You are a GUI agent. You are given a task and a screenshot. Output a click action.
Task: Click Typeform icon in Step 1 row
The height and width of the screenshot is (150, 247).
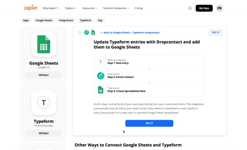pos(101,62)
